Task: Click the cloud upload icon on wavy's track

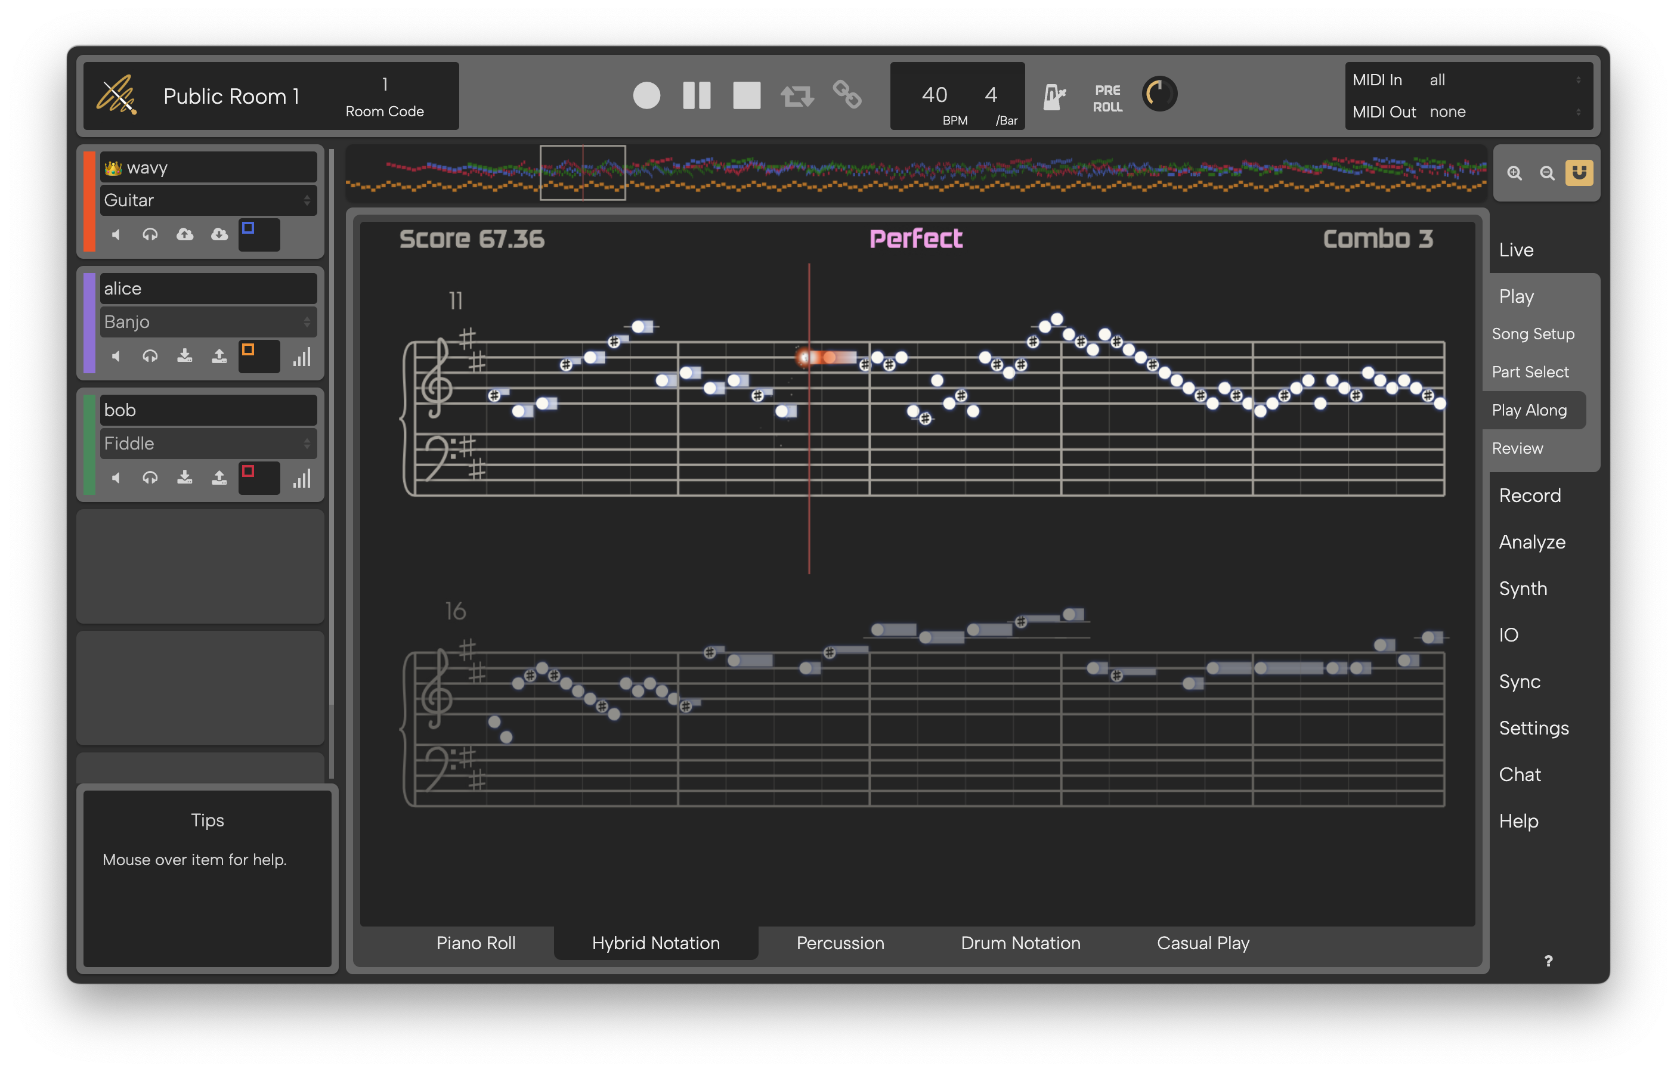Action: pos(184,234)
